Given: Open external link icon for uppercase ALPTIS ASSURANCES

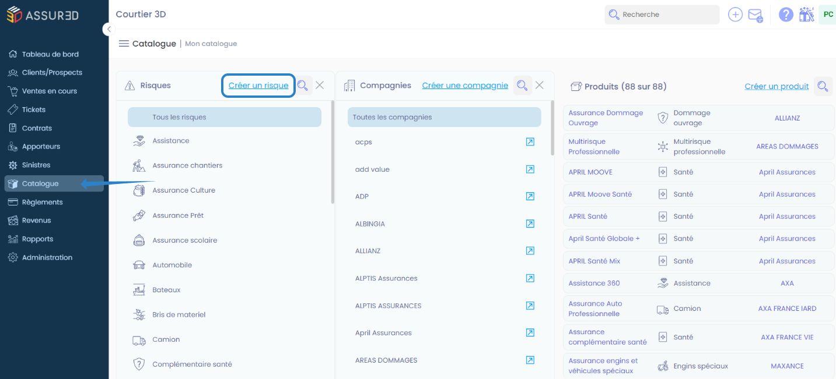Looking at the screenshot, I should coord(530,306).
